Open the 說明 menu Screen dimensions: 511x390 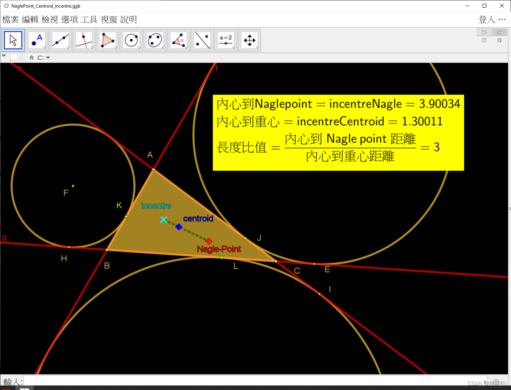point(129,20)
